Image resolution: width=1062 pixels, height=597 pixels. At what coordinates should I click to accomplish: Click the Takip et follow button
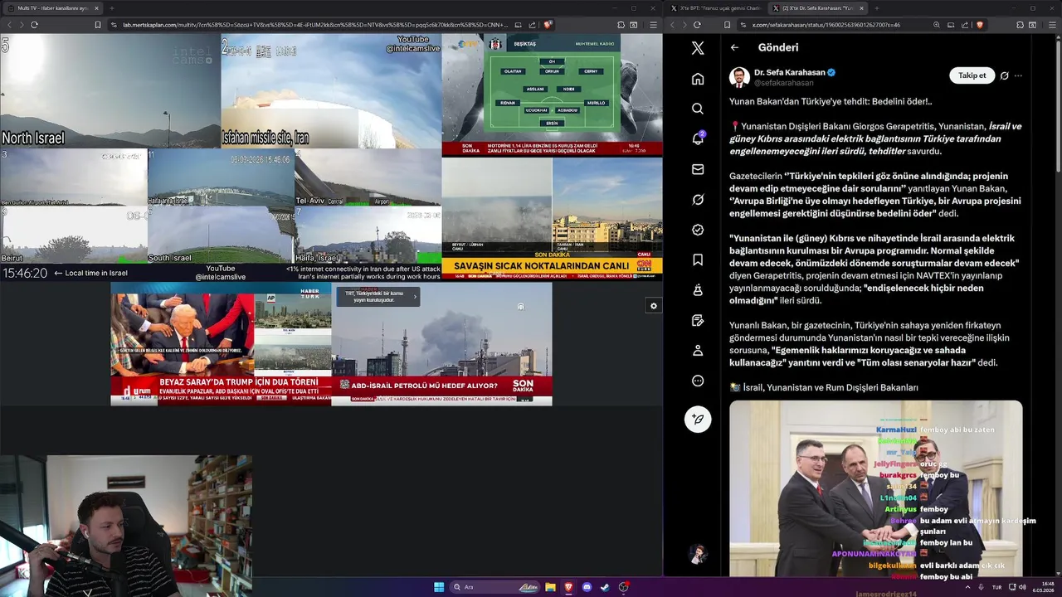click(972, 75)
